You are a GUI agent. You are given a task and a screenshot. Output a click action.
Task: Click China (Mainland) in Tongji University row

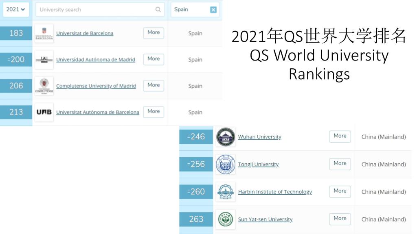coord(384,165)
